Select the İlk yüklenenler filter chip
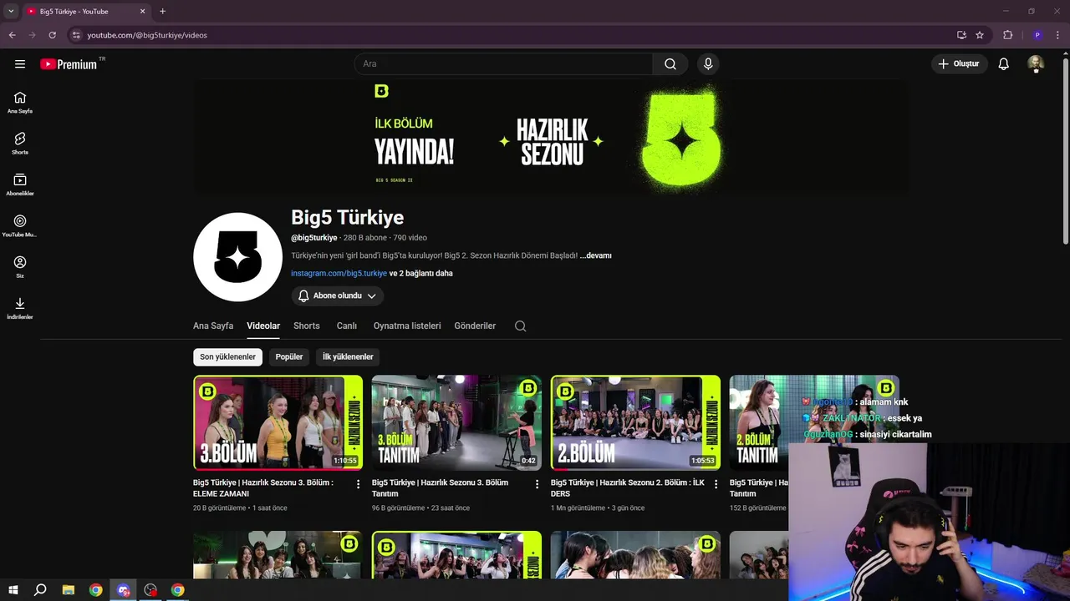1070x601 pixels. (348, 357)
